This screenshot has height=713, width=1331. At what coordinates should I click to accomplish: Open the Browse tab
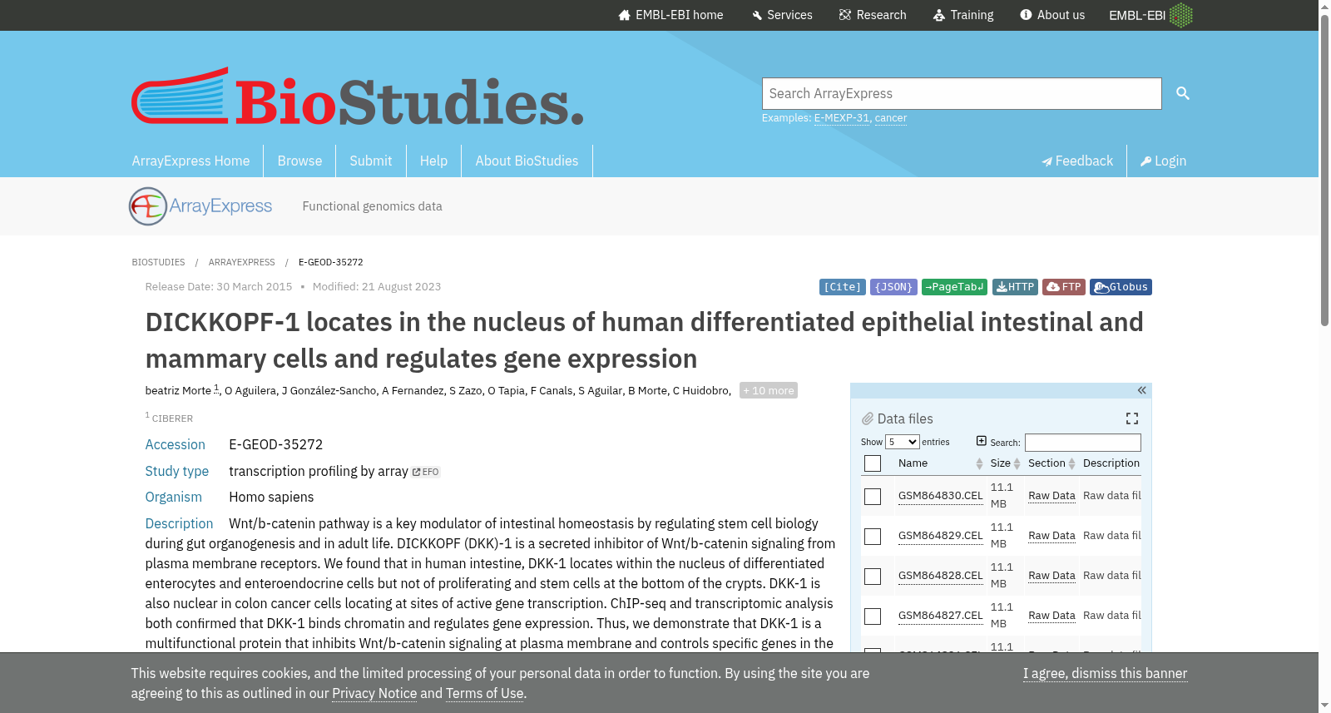pos(299,161)
